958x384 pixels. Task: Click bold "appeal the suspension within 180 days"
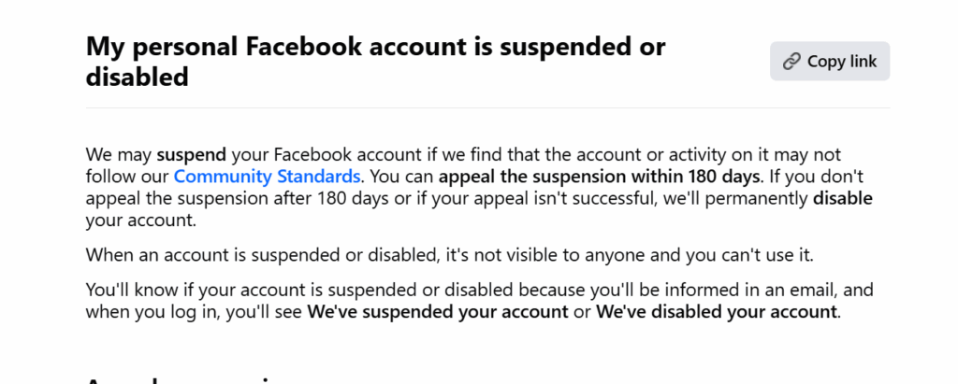599,177
